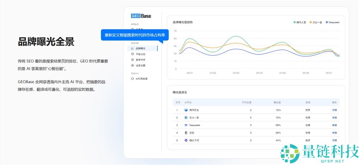Click the 业务主题 target icon in sidebar
The height and width of the screenshot is (165, 359).
coord(132,65)
